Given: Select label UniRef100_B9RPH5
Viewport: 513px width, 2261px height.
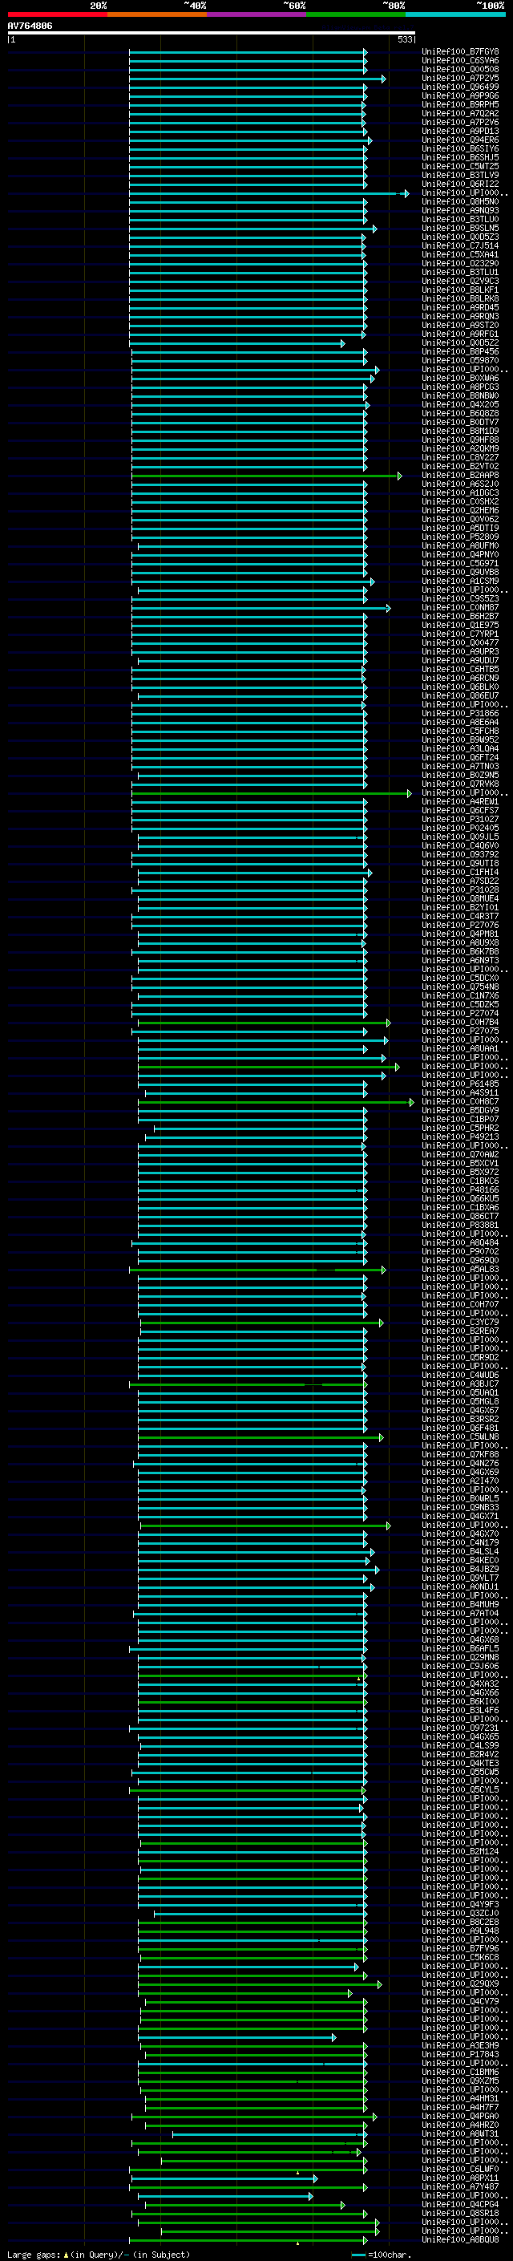Looking at the screenshot, I should click(459, 104).
